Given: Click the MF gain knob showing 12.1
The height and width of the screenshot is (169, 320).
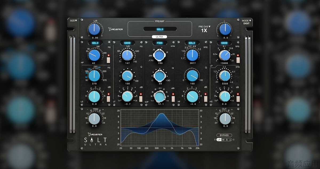Looking at the screenshot, I should [x=160, y=97].
